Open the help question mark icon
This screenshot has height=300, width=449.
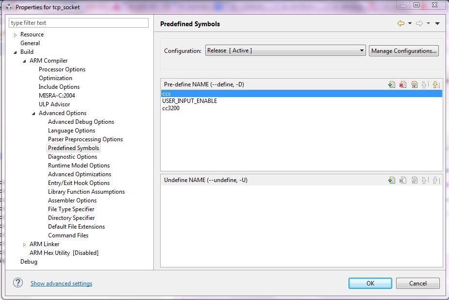[x=18, y=283]
